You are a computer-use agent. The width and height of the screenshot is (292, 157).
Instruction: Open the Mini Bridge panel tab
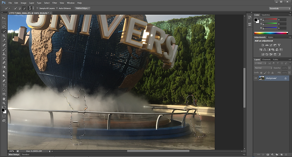click(14, 155)
